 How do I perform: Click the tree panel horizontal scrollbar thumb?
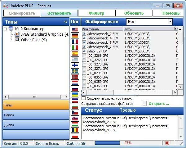coord(34,97)
